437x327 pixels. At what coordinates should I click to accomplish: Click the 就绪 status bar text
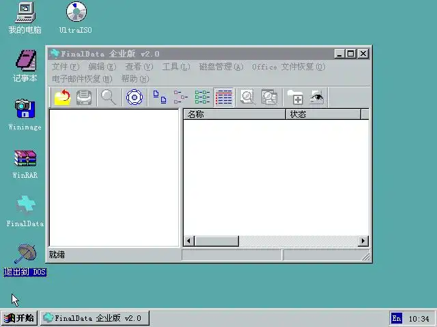click(57, 255)
